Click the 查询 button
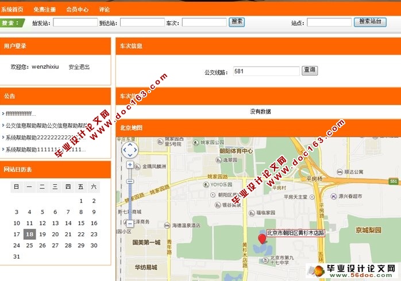The width and height of the screenshot is (401, 281). [310, 71]
